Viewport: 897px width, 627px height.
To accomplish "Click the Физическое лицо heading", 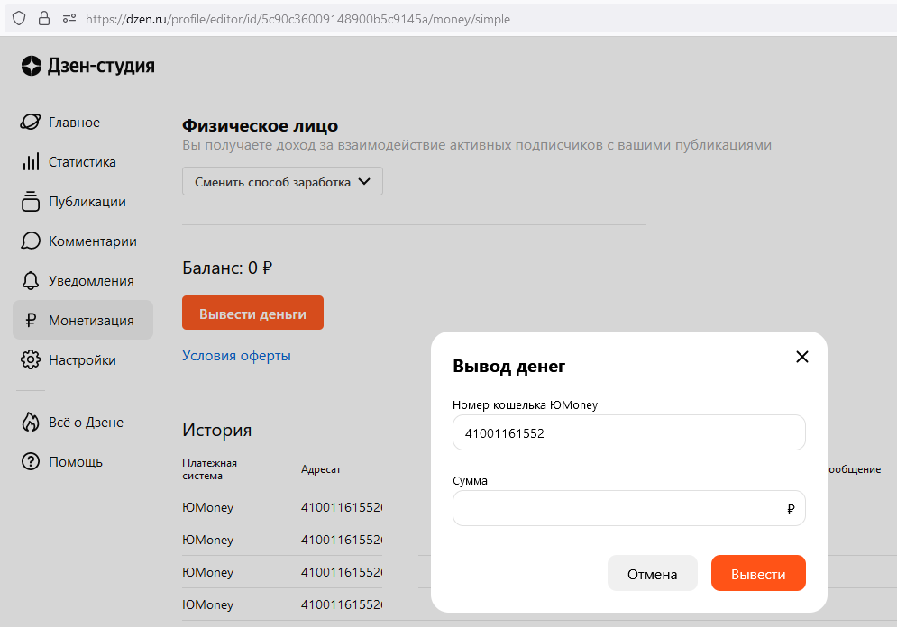I will pos(261,125).
